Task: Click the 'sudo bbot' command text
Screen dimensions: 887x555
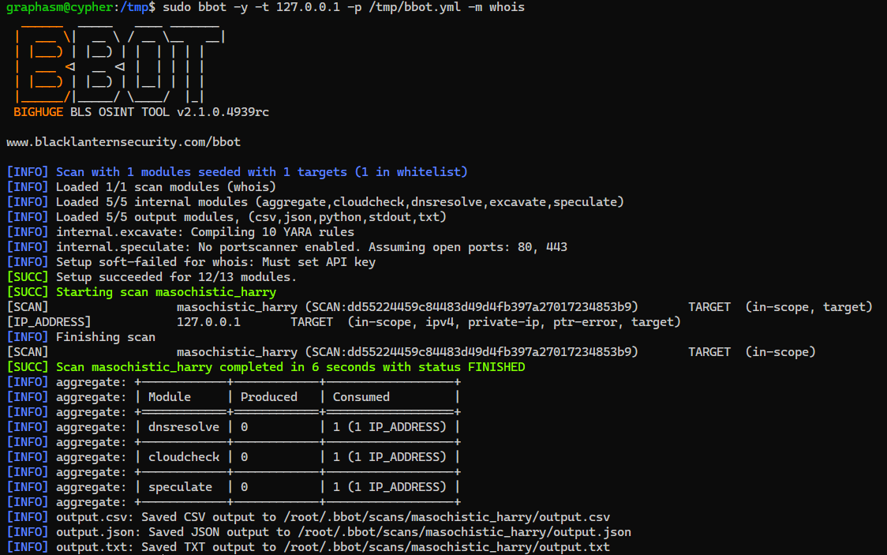Action: 195,7
